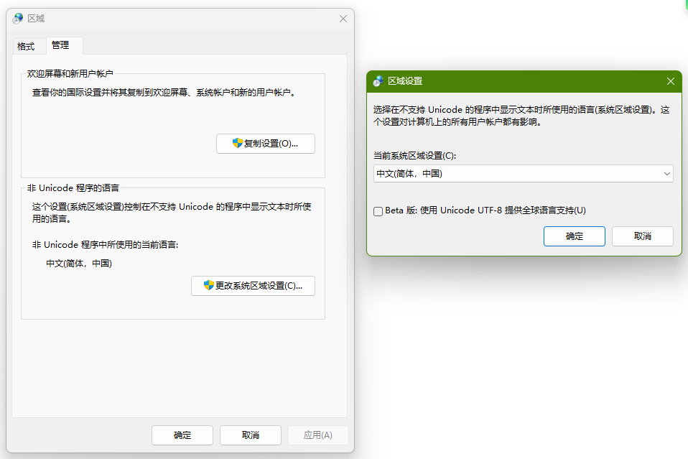Click shield icon on 复制设置 button
Image resolution: width=688 pixels, height=459 pixels.
[238, 143]
